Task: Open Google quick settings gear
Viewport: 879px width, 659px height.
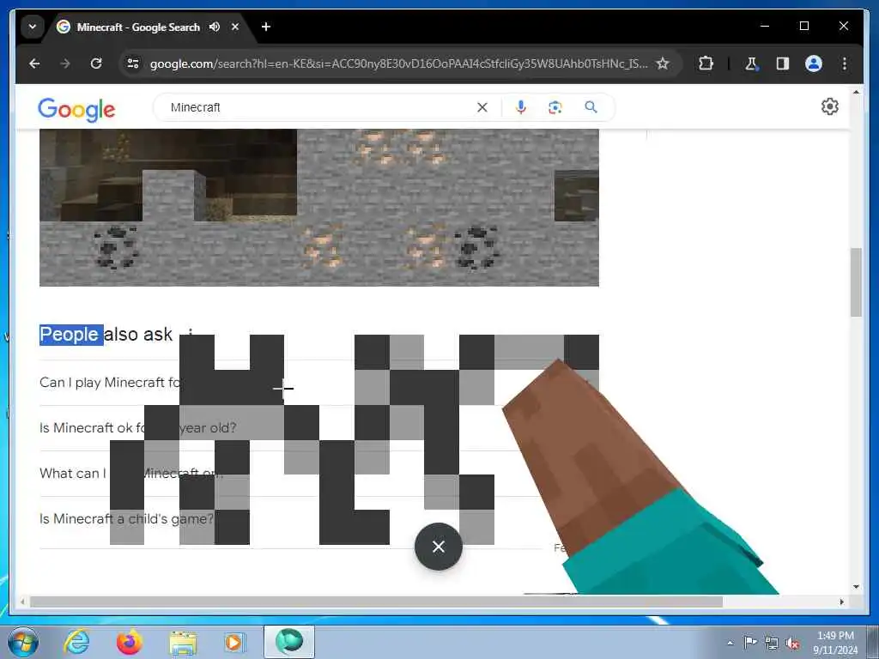Action: click(830, 106)
